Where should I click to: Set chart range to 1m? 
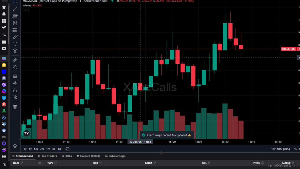[x=48, y=149]
